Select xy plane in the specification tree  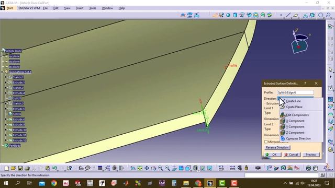click(x=14, y=56)
